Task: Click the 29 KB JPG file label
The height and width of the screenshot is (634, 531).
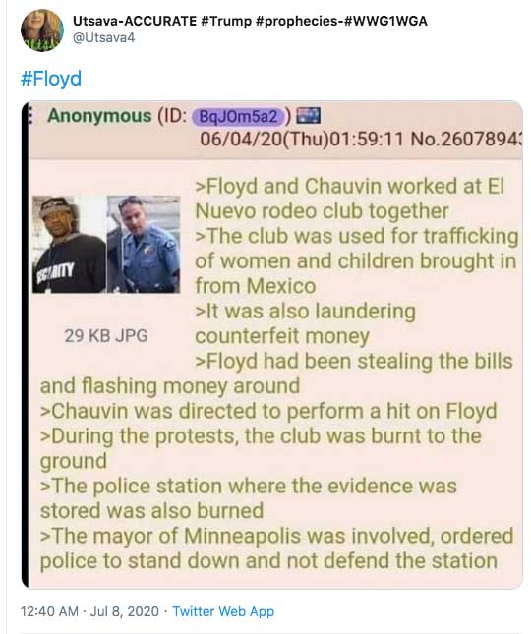Action: [x=106, y=335]
